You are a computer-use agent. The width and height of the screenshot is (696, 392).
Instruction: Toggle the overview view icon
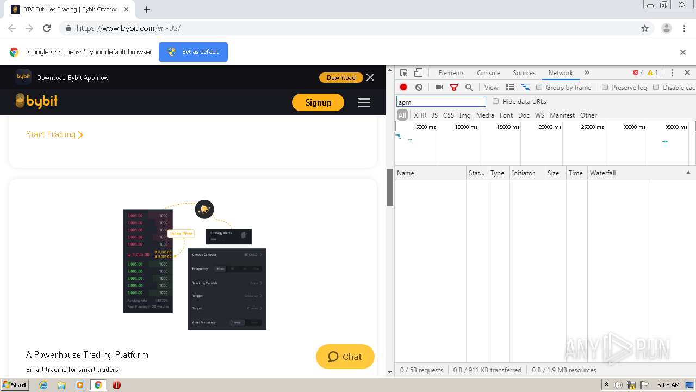(x=525, y=87)
